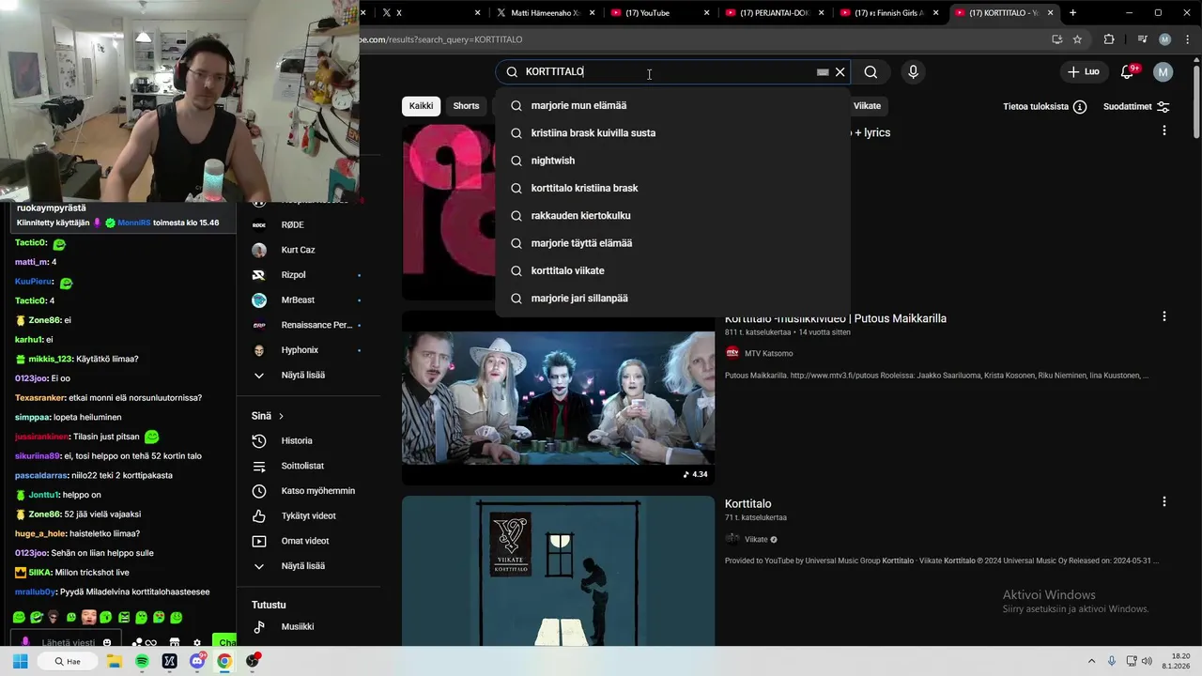The width and height of the screenshot is (1202, 676).
Task: Switch to the PERJANTAI-DOK browser tab
Action: coord(774,13)
